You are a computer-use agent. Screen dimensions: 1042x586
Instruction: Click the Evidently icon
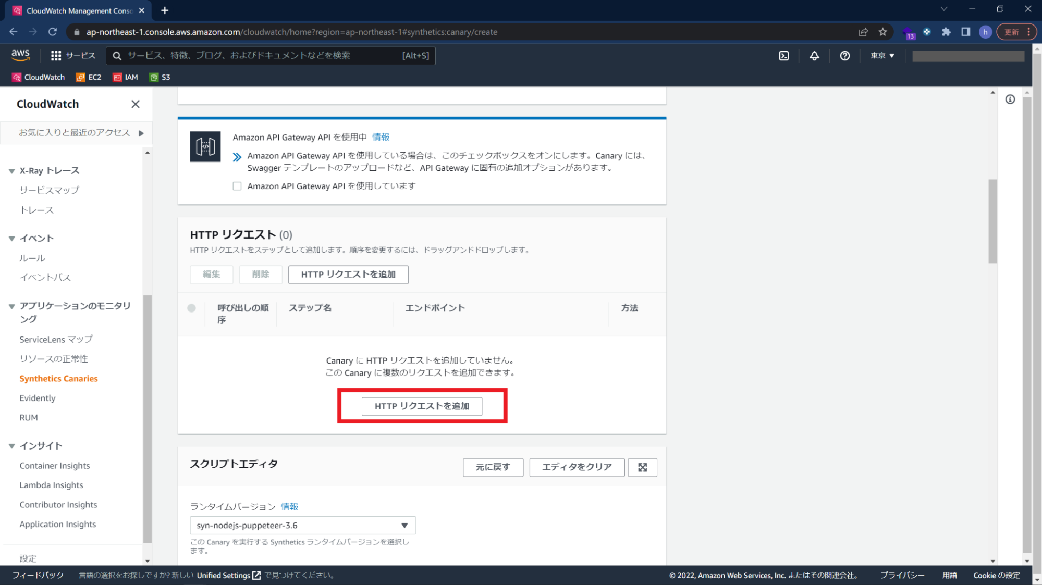37,397
